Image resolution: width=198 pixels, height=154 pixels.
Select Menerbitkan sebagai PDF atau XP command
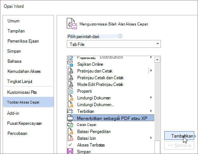tap(111, 118)
